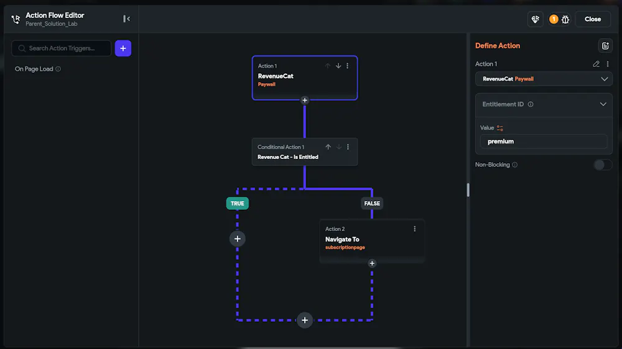622x349 pixels.
Task: Open the Action Flow Editor branch icon
Action: [16, 19]
